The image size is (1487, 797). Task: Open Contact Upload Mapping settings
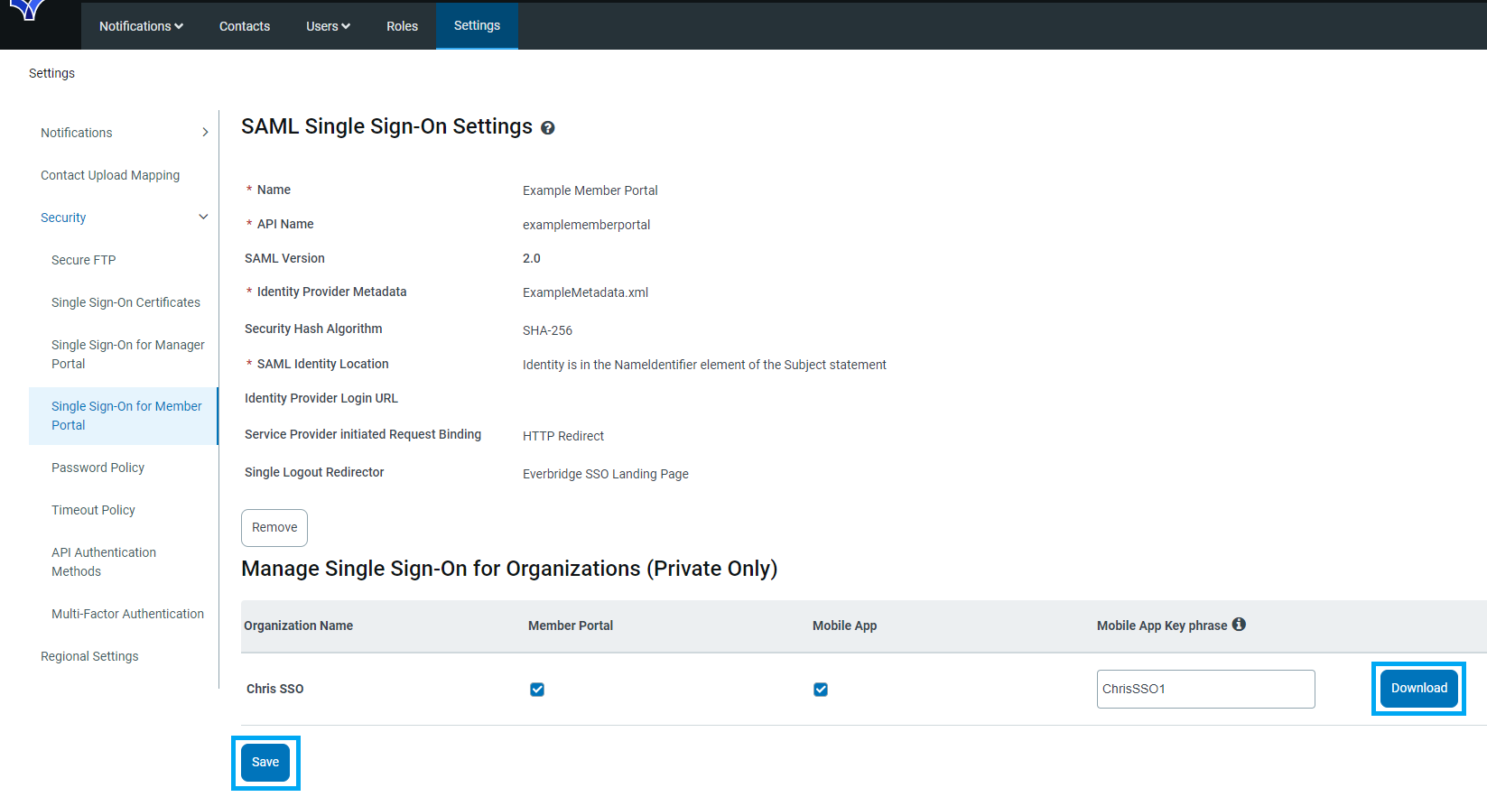[x=110, y=175]
